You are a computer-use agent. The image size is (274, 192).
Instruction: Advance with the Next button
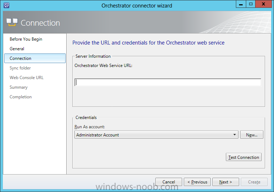226,182
